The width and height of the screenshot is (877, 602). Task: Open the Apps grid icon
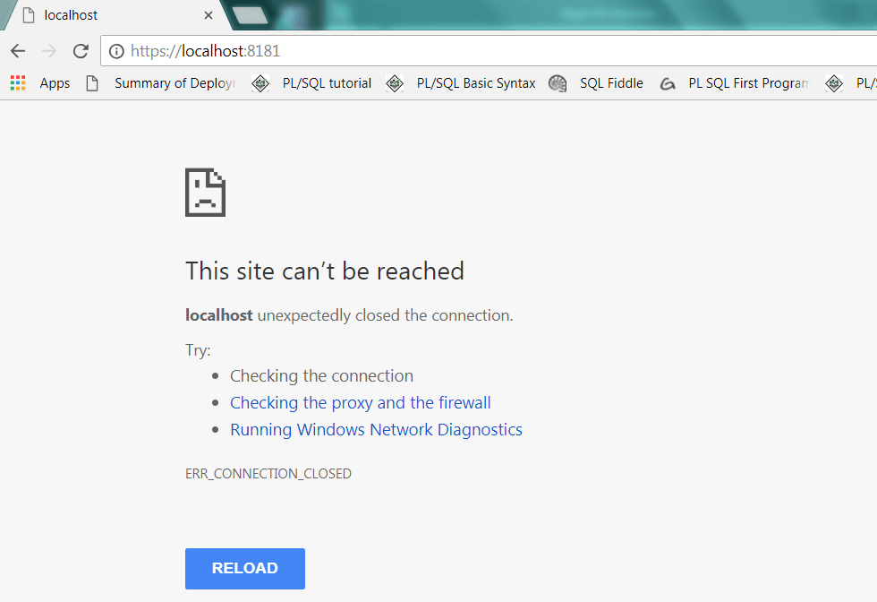pyautogui.click(x=18, y=83)
